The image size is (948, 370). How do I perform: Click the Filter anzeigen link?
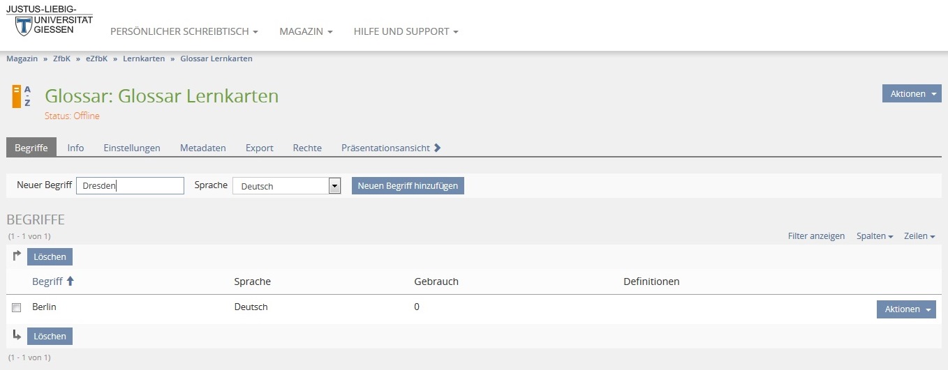pyautogui.click(x=816, y=236)
